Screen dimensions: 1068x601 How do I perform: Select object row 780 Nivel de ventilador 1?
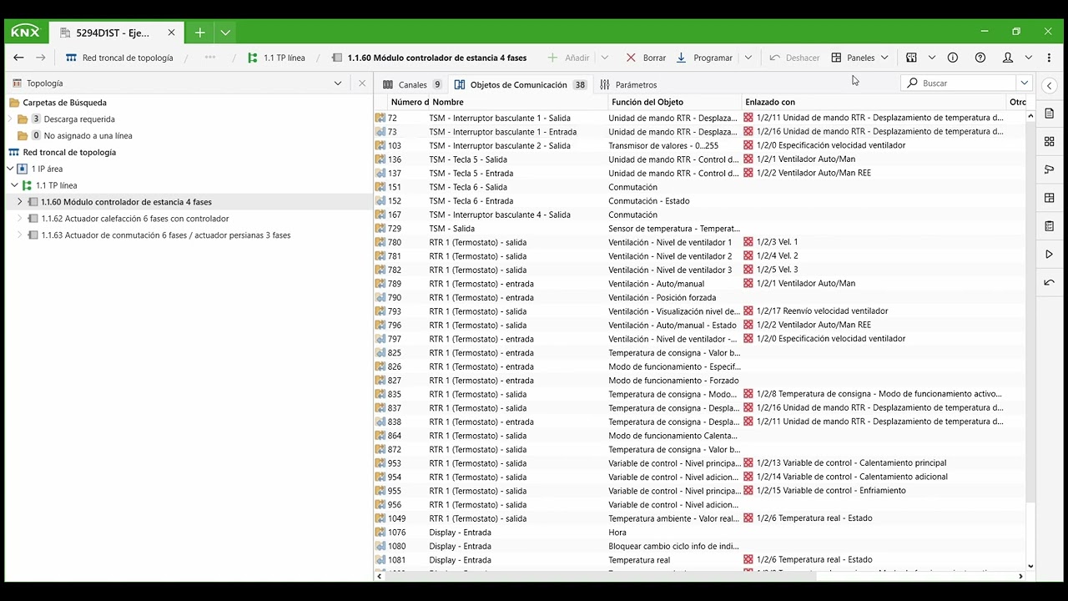click(699, 242)
